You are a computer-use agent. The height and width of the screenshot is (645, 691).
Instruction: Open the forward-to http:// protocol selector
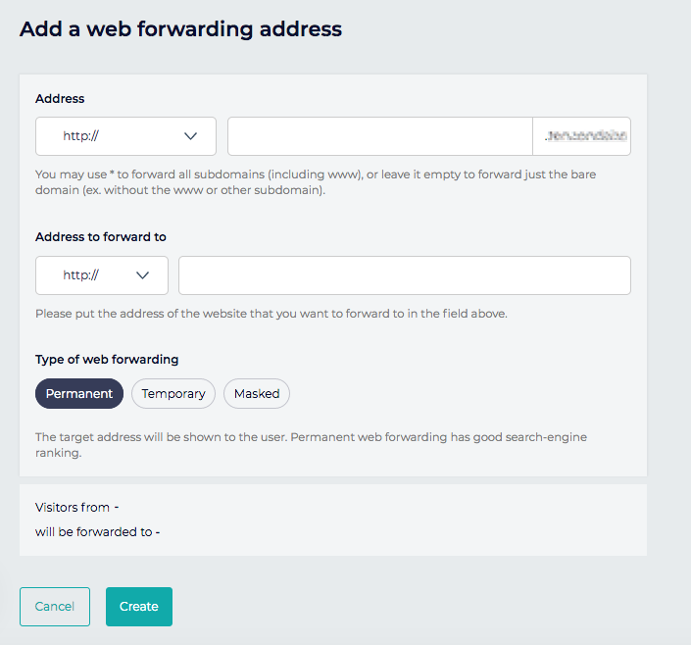pos(101,275)
